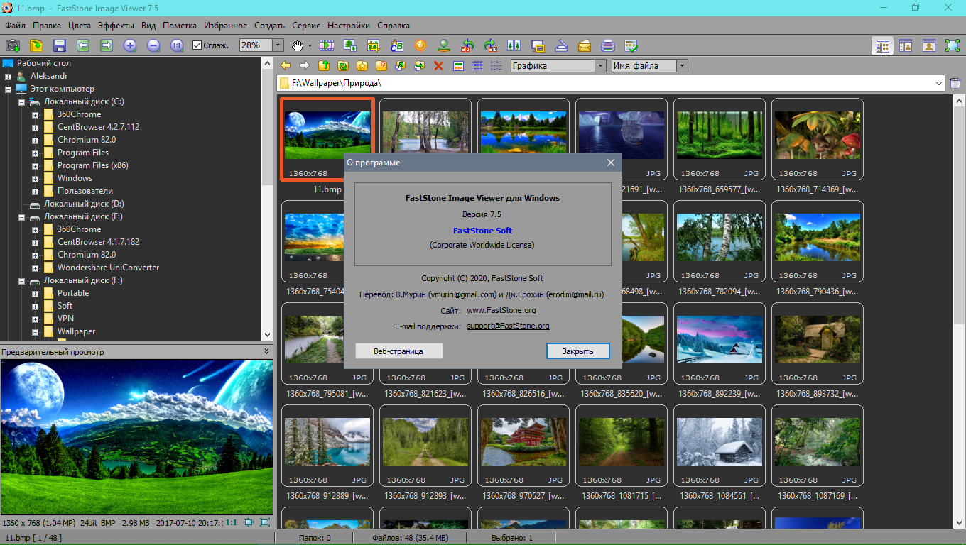
Task: Click the Zoom out minus icon
Action: click(153, 45)
